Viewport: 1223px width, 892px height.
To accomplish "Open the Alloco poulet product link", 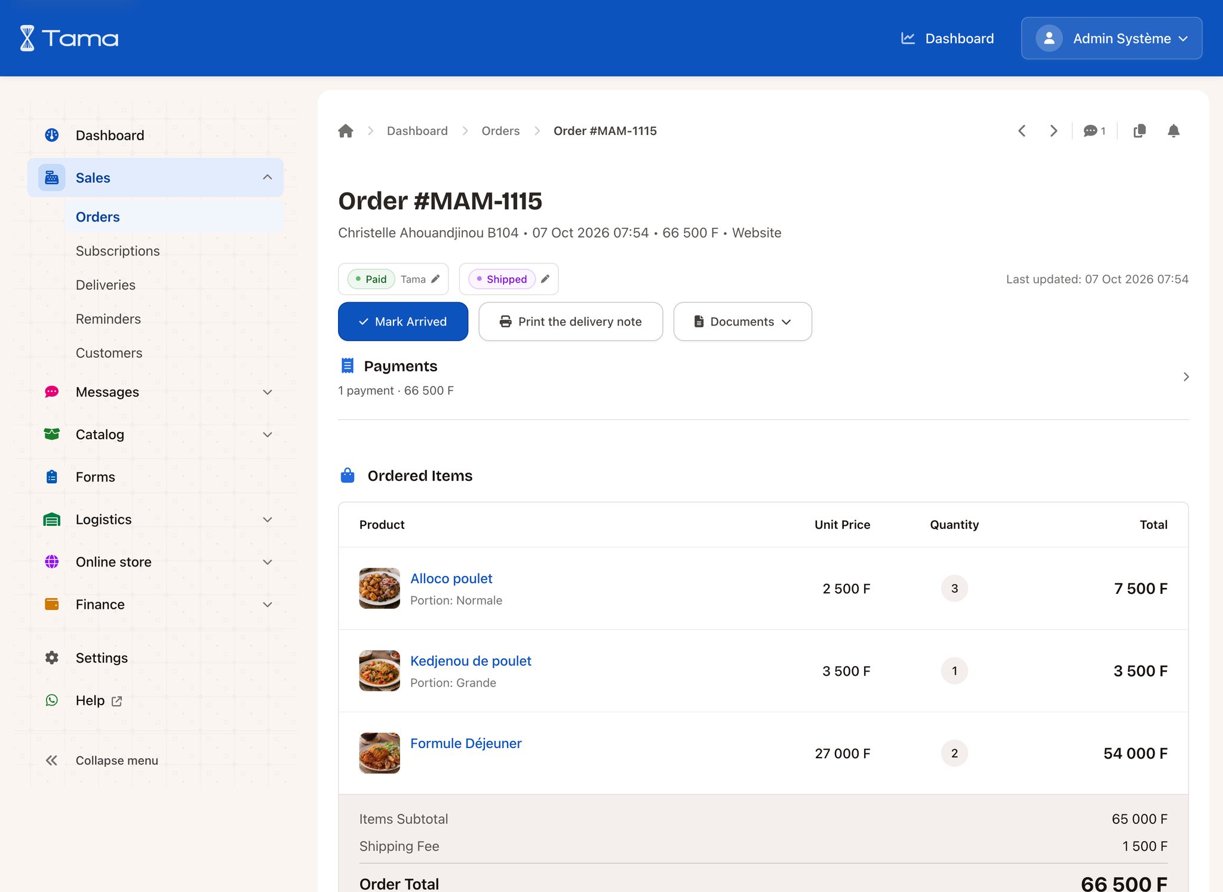I will point(451,578).
